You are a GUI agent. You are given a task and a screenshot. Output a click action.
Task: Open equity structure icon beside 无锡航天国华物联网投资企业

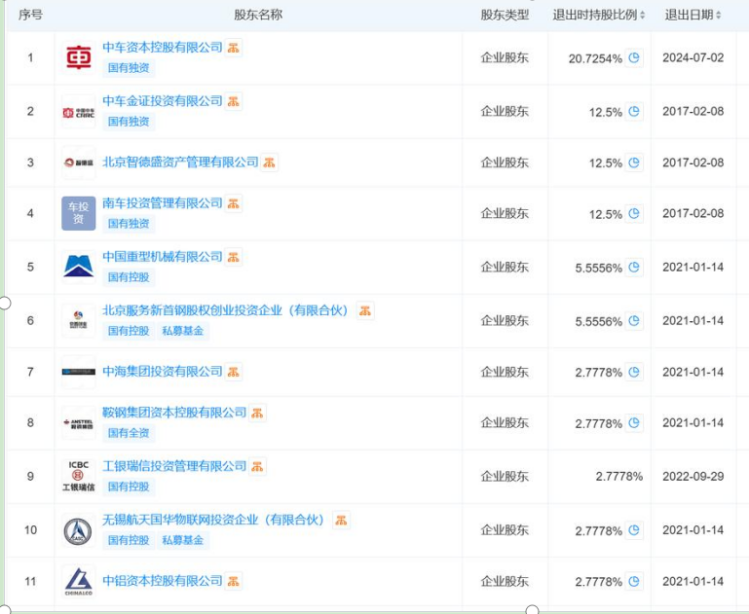click(341, 520)
